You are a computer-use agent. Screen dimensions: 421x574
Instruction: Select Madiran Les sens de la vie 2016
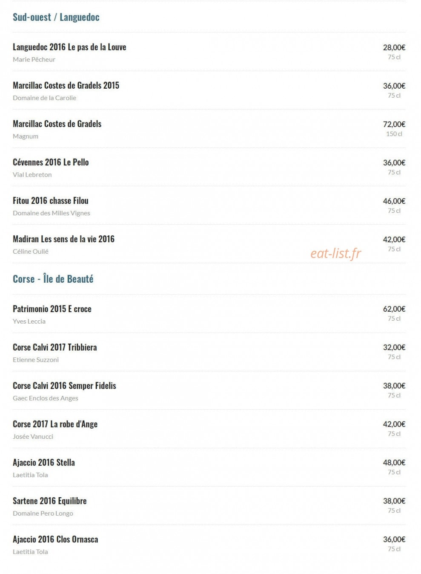[63, 239]
